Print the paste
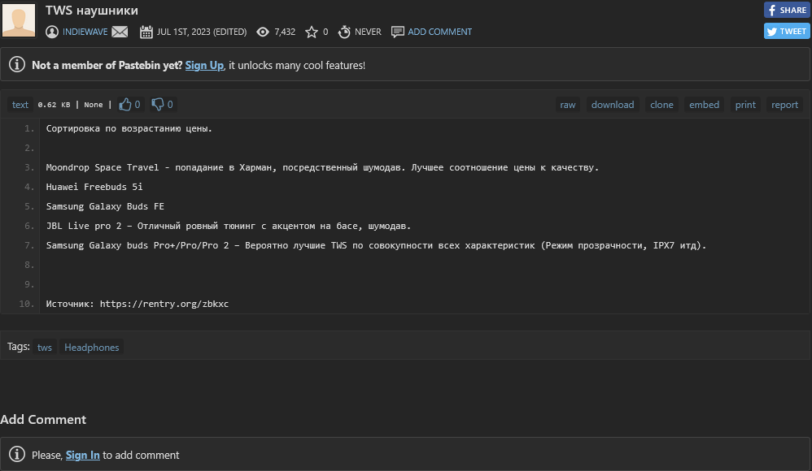 (x=745, y=105)
